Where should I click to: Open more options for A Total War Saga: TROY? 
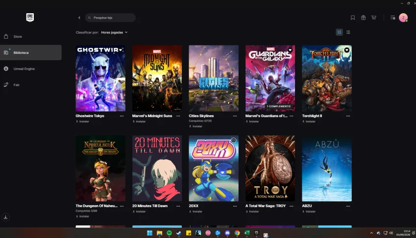click(x=292, y=206)
